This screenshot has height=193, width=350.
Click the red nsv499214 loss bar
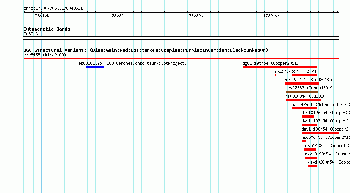pos(302,84)
